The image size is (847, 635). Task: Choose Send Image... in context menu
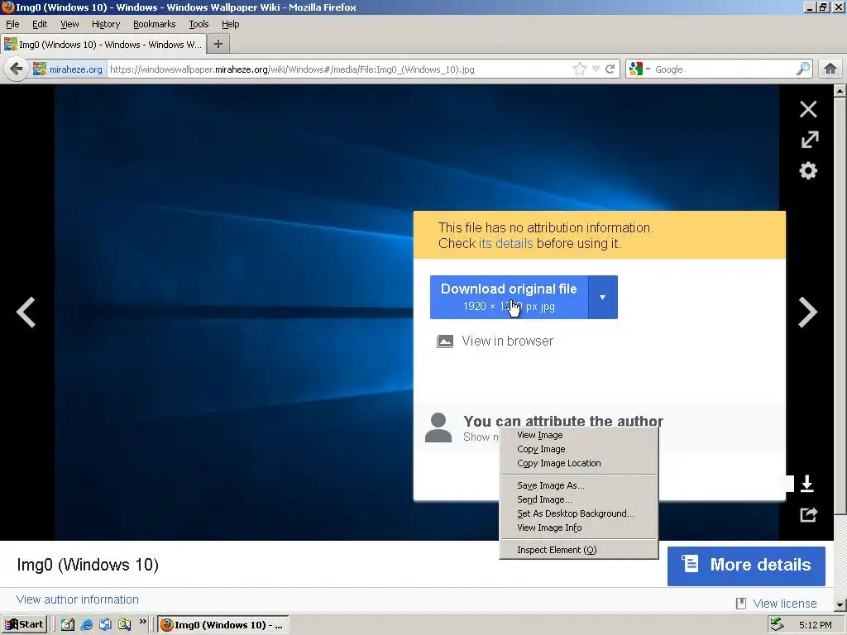coord(578,499)
